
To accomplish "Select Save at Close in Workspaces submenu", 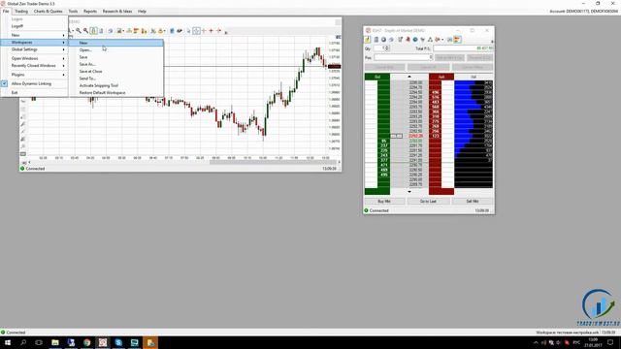I will click(116, 71).
